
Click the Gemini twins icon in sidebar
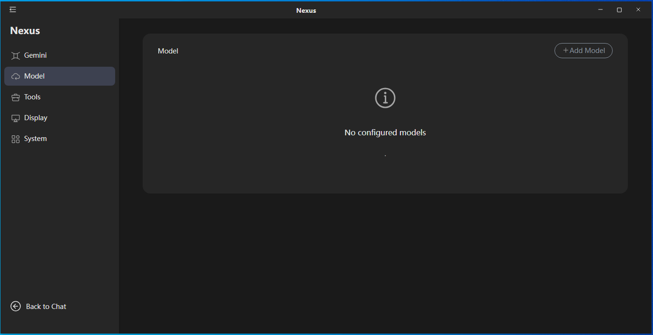point(15,55)
